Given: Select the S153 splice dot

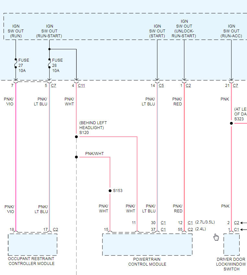Looking at the screenshot, I should [x=110, y=191].
